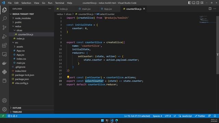Open the Run and Debug view
The image size is (219, 123).
click(4, 37)
